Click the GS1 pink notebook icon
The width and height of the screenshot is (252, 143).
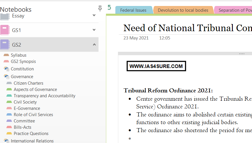pyautogui.click(x=5, y=30)
